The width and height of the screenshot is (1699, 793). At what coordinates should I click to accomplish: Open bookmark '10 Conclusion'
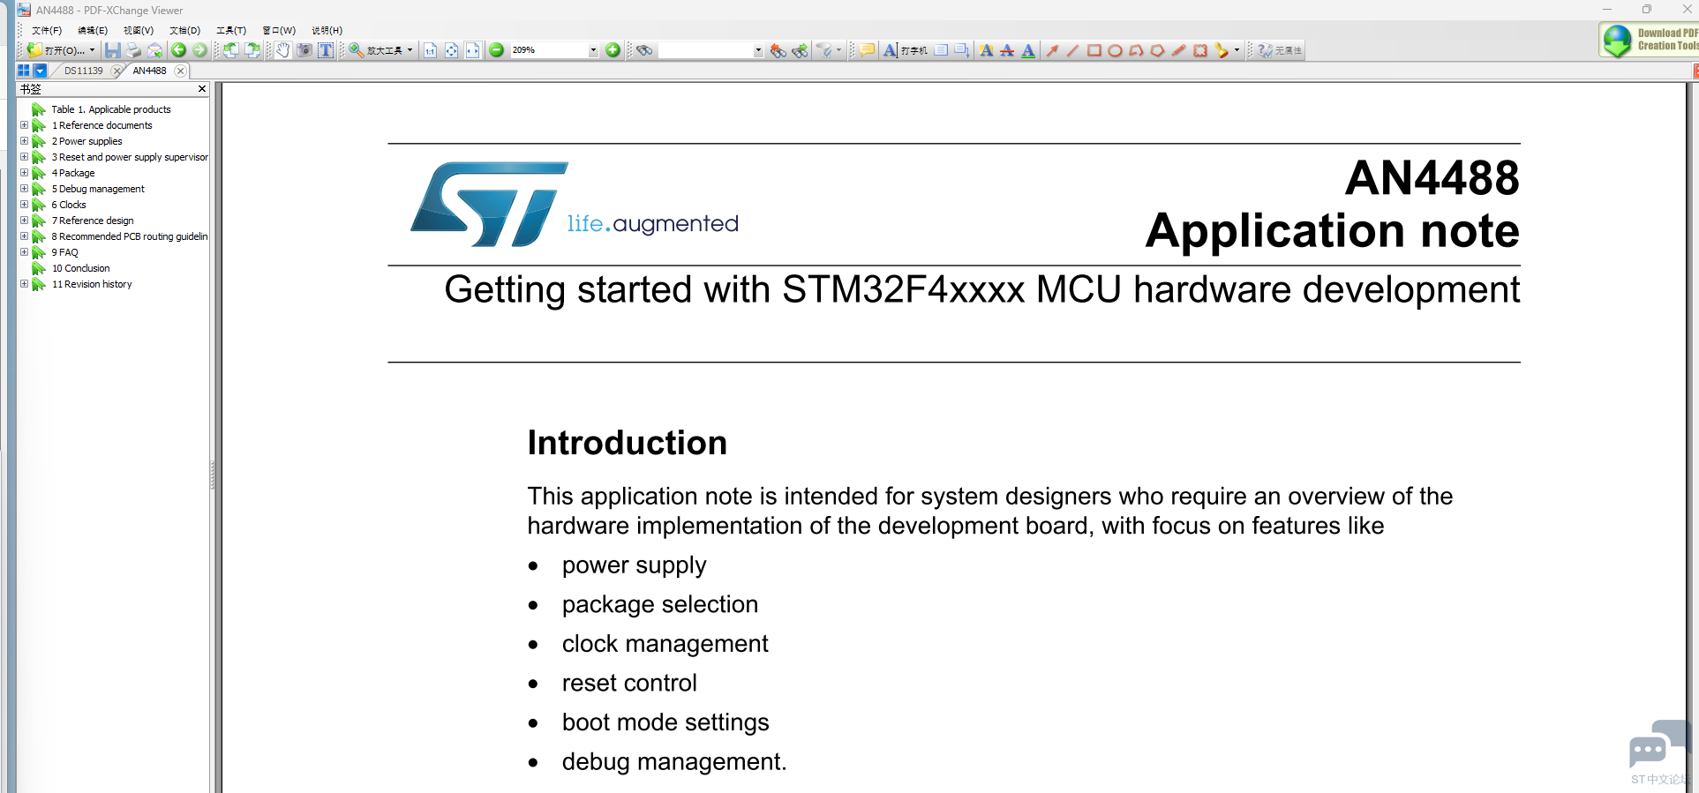click(80, 268)
